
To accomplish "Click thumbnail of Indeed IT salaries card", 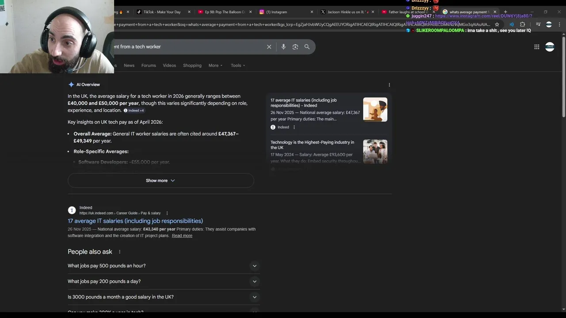I will 375,110.
